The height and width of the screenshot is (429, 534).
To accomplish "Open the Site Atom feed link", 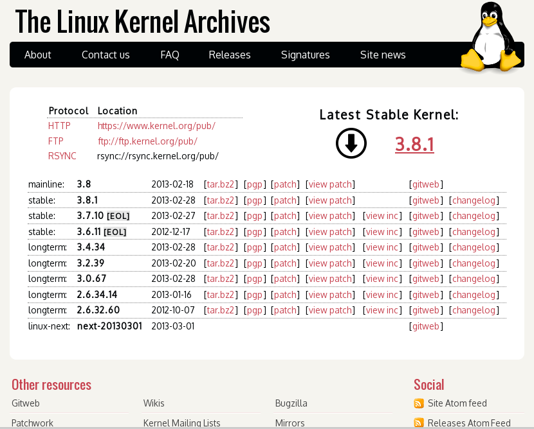I will coord(457,403).
